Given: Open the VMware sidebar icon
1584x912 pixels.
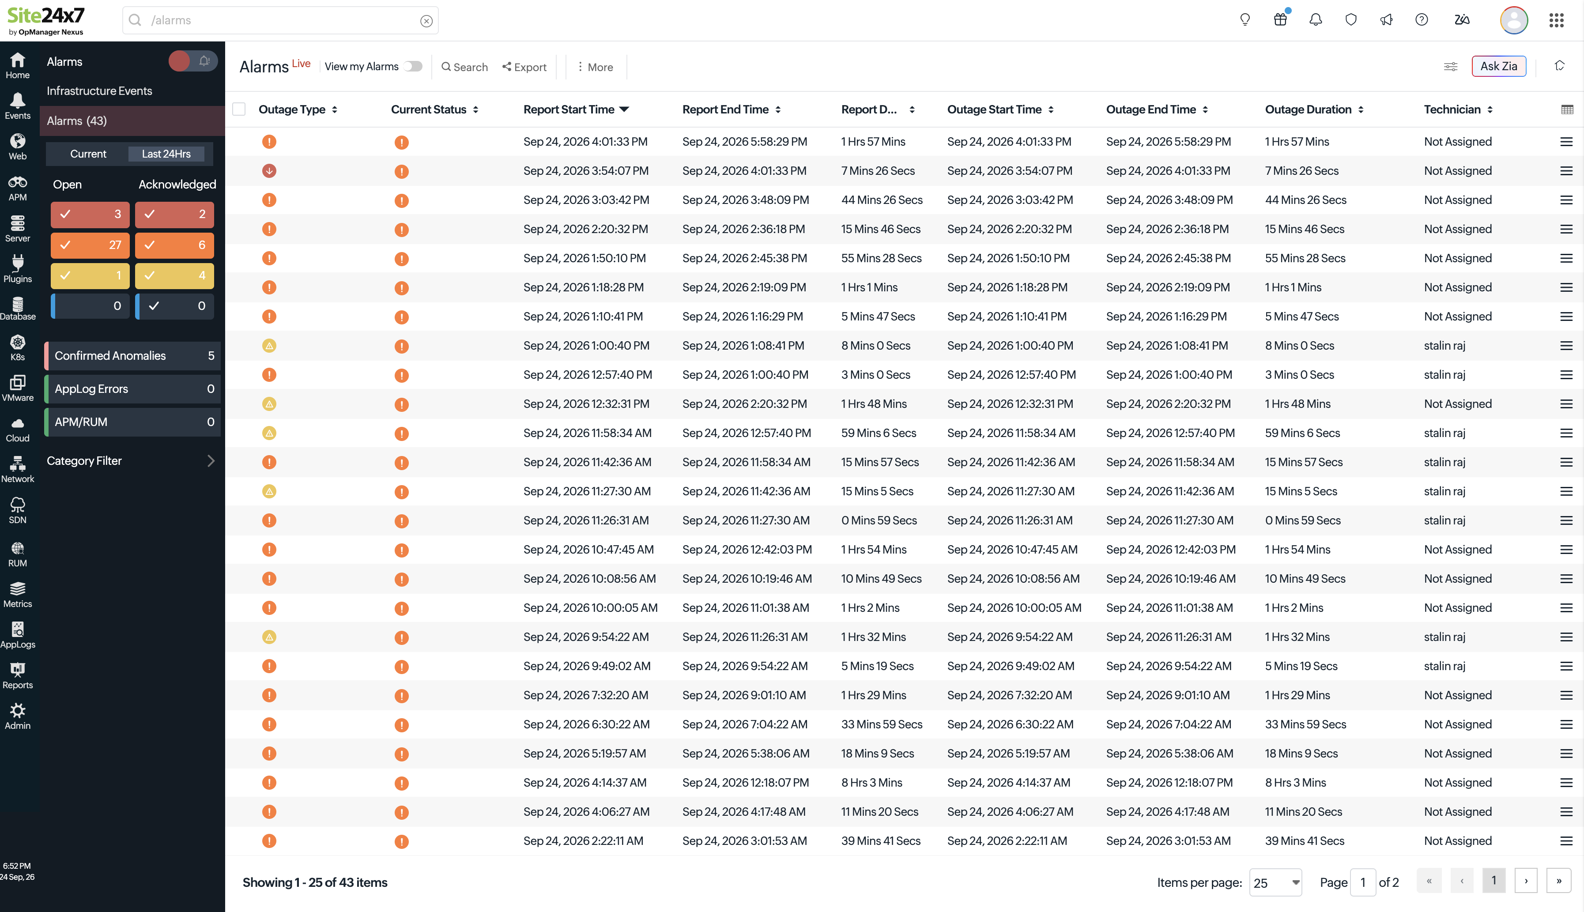Looking at the screenshot, I should pos(18,388).
